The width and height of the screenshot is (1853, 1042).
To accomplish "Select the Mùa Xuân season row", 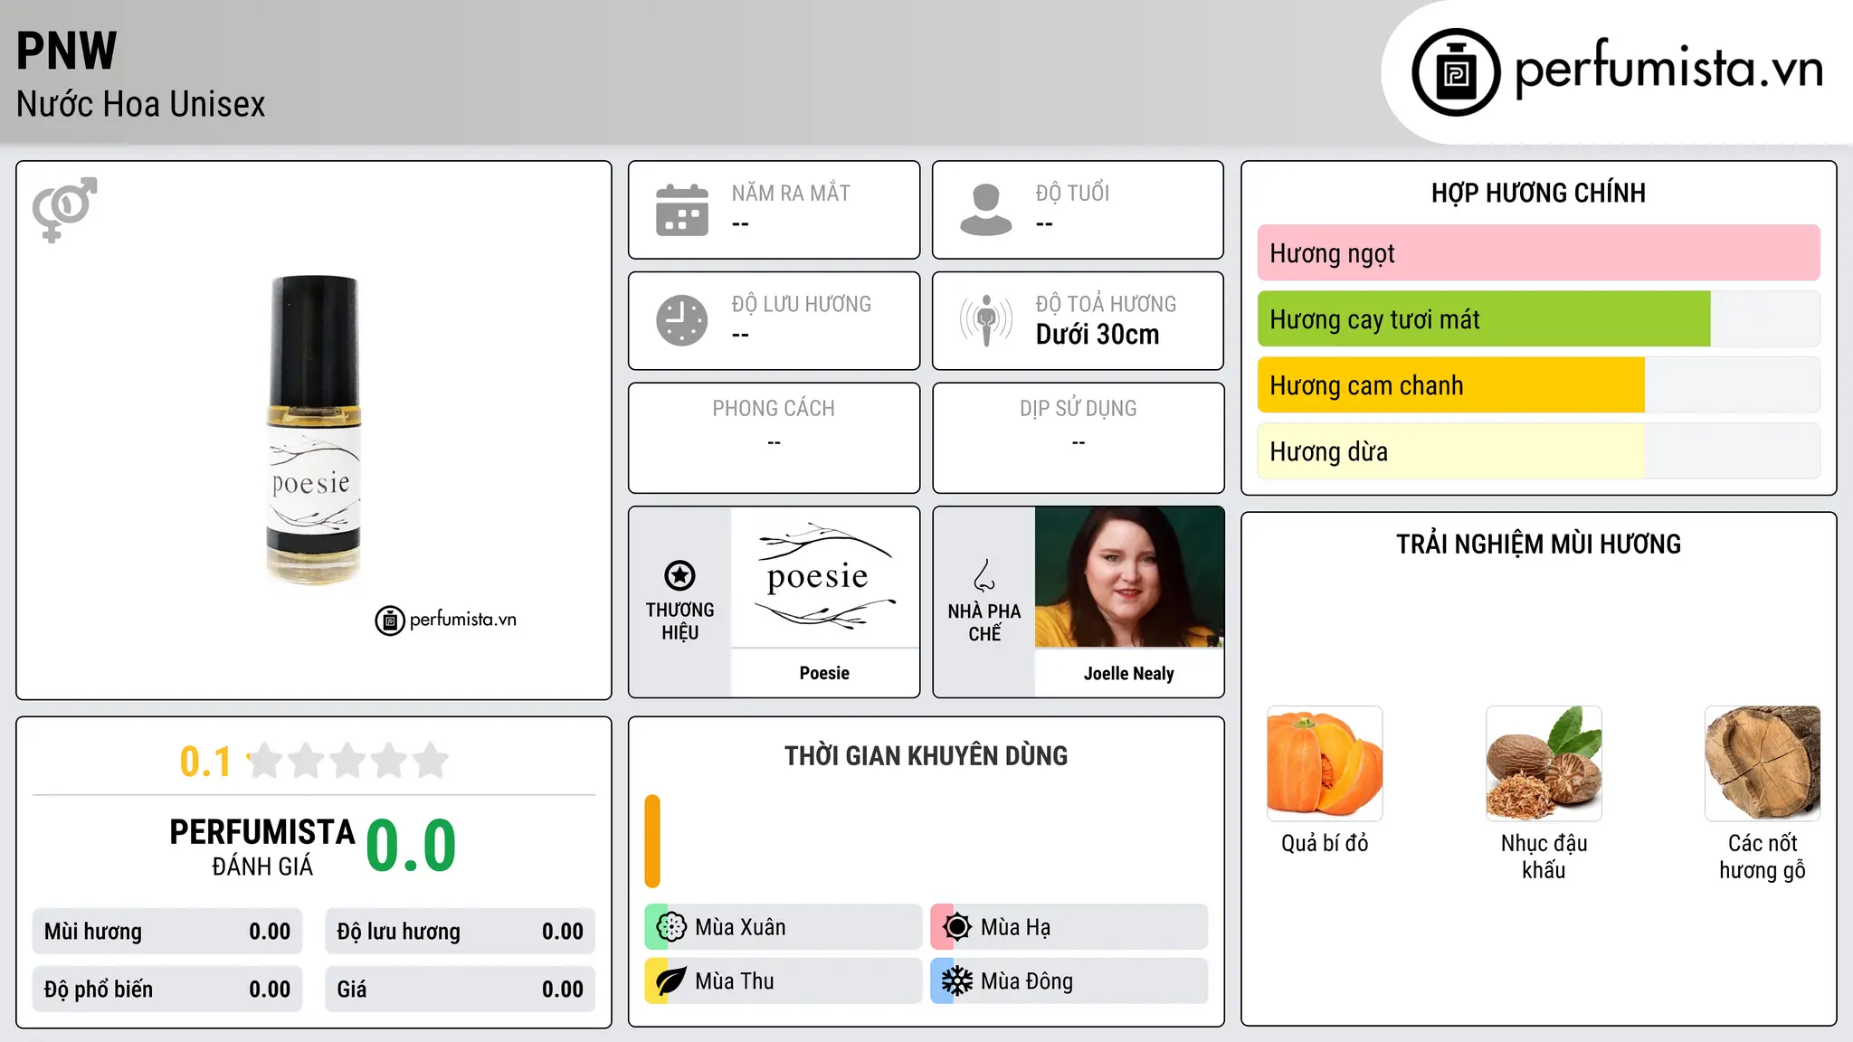I will click(784, 927).
